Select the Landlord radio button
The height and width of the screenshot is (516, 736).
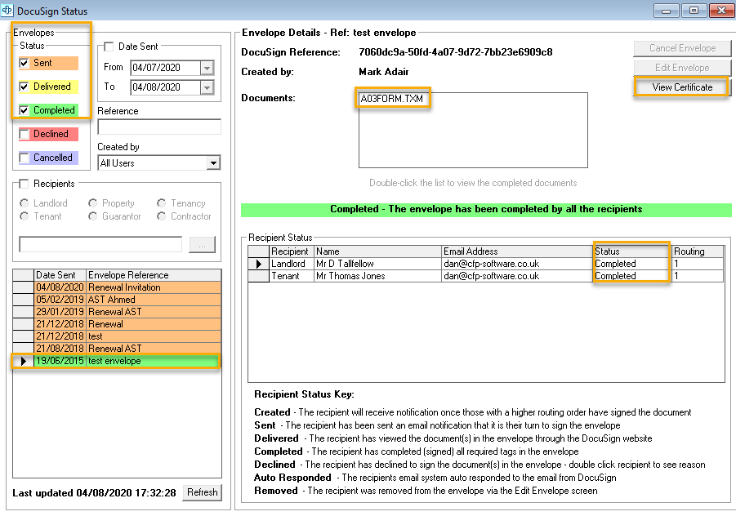click(x=24, y=203)
